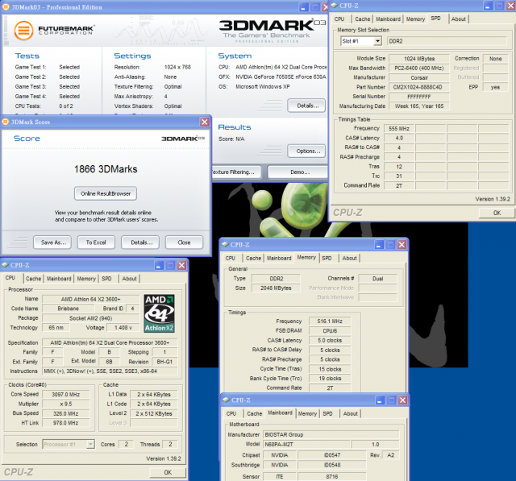The image size is (516, 481).
Task: Click Save As in 3DMark Score dialog
Action: pyautogui.click(x=53, y=243)
